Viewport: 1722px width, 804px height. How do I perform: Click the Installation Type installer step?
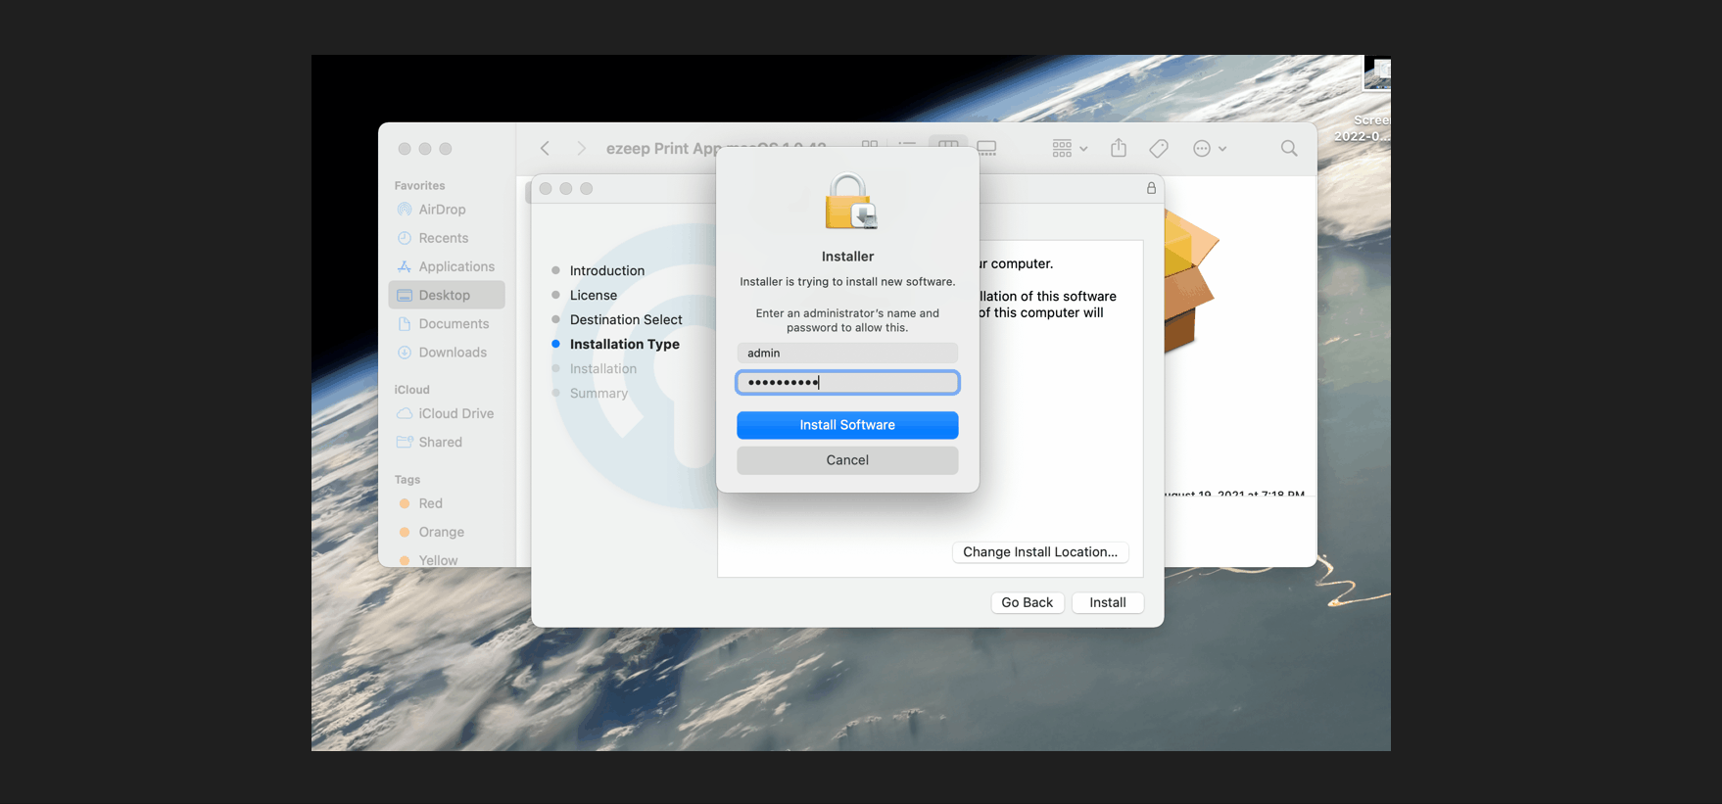tap(625, 345)
